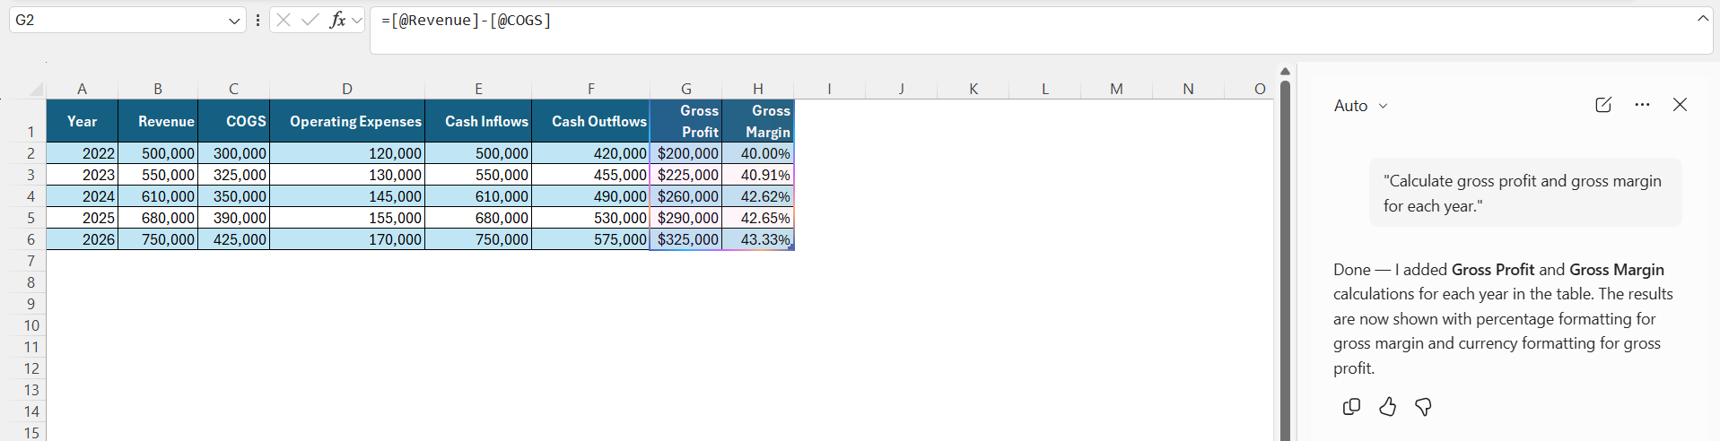Click the sheet's vertical scrollbar thumb
The height and width of the screenshot is (441, 1720).
pos(1285,260)
